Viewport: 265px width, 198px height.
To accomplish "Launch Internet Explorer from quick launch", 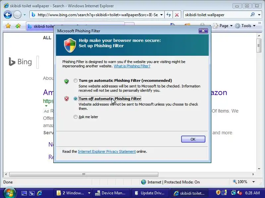I will tap(39, 193).
